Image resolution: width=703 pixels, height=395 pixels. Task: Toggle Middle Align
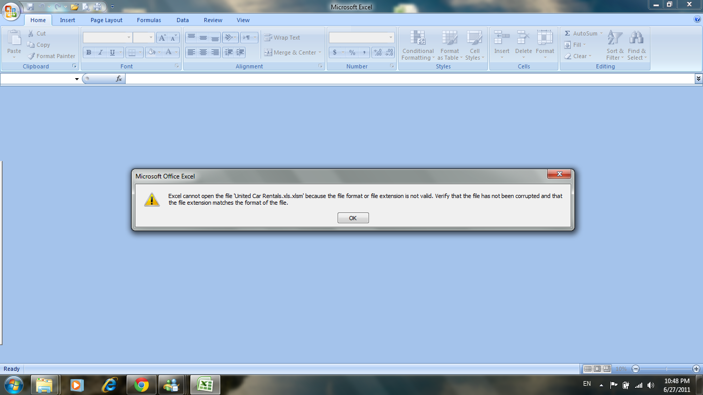[x=203, y=38]
